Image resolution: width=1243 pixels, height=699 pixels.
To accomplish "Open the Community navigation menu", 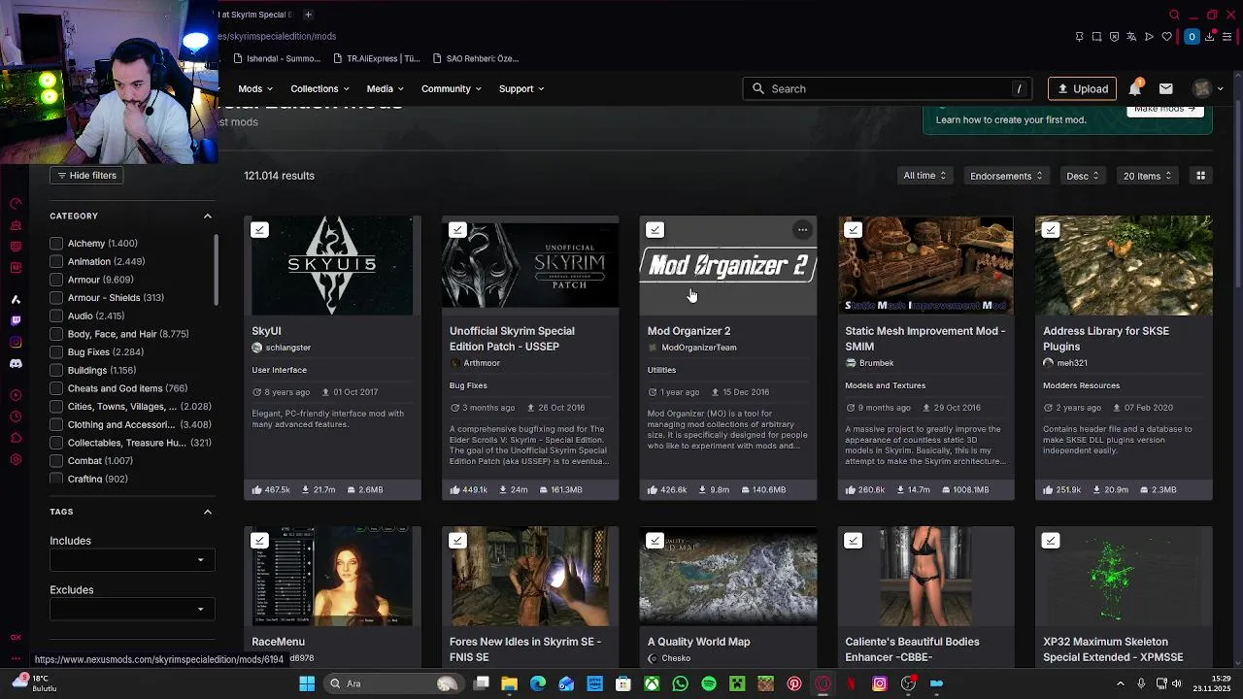I will click(452, 88).
